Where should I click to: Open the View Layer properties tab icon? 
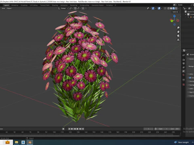point(183,67)
